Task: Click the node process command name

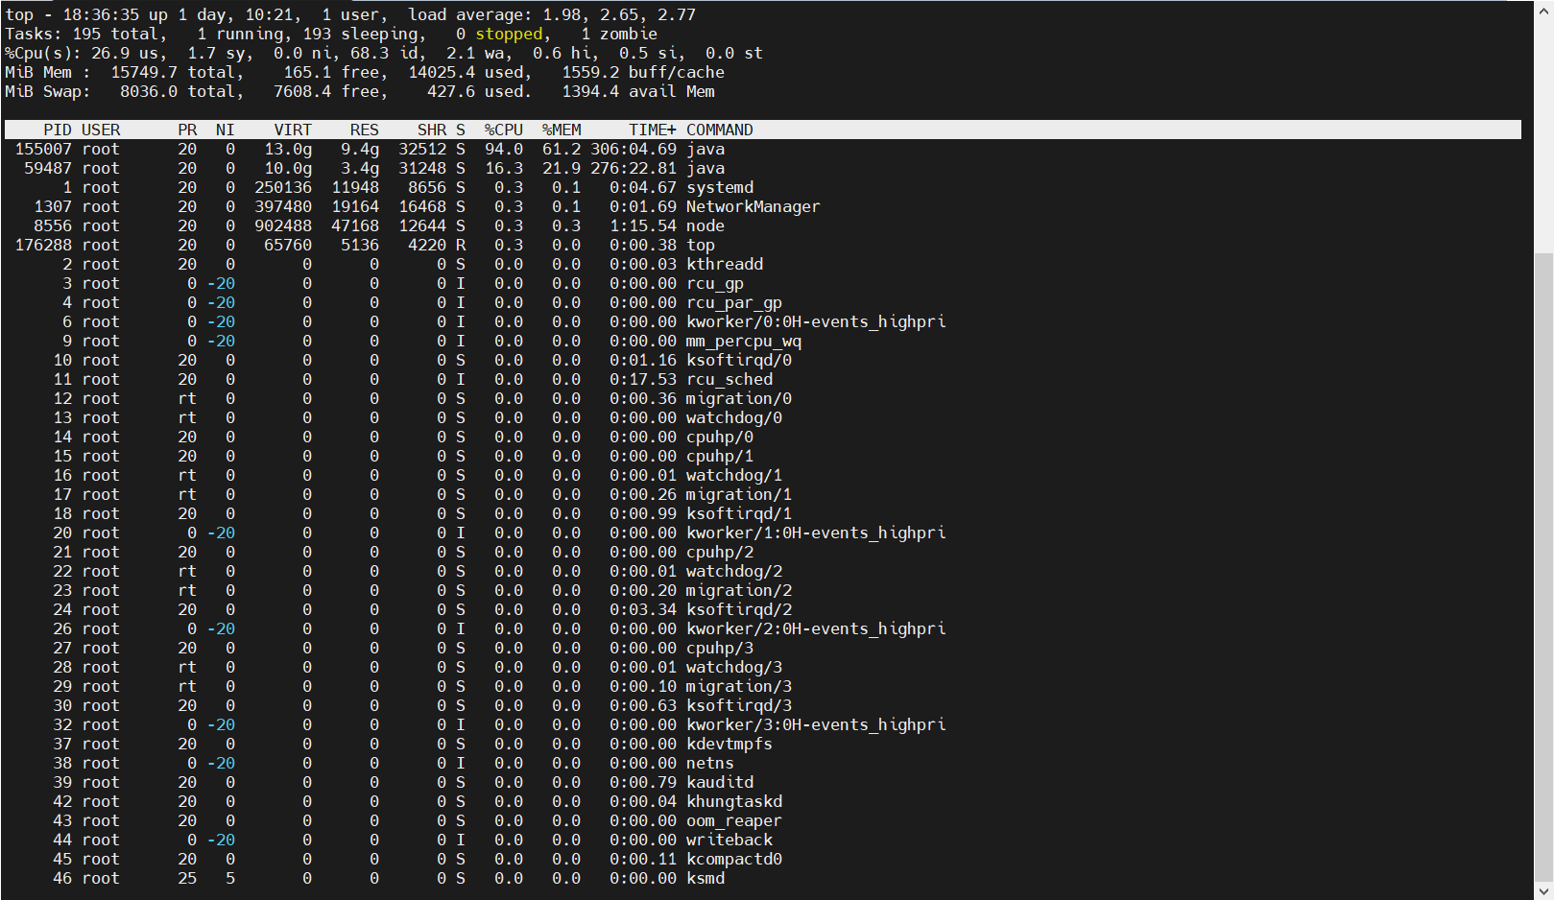Action: point(705,225)
